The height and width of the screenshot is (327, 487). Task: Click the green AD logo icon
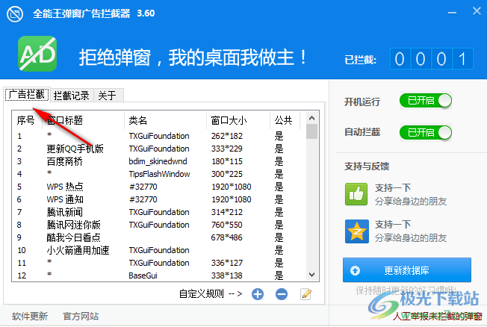37,54
